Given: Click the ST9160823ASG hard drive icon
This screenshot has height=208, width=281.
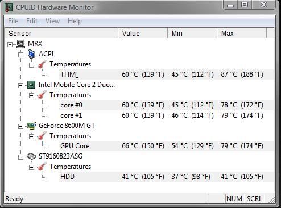Looking at the screenshot, I should (31, 156).
